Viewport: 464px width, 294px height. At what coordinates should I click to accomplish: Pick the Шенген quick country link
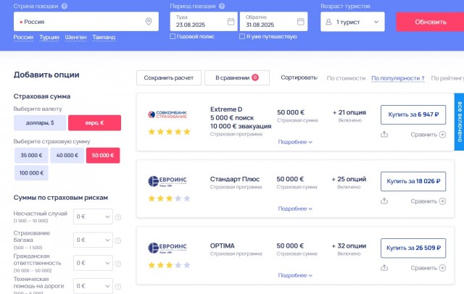pos(75,37)
